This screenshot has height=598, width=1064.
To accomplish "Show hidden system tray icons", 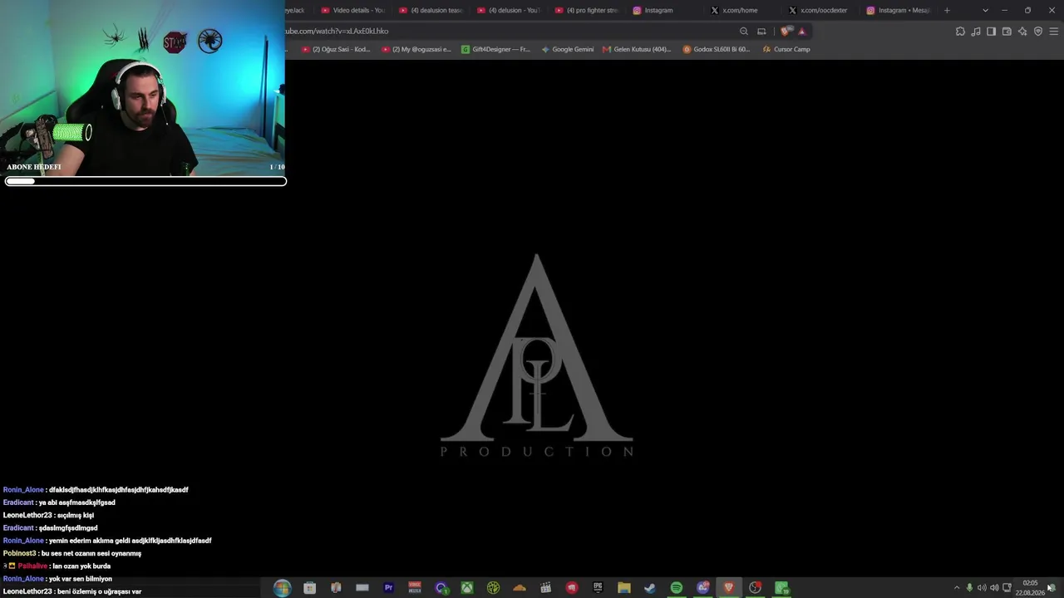I will (957, 588).
